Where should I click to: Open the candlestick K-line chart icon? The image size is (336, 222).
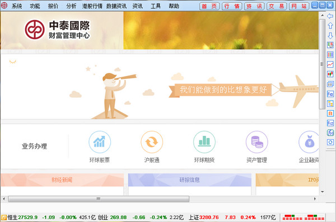pyautogui.click(x=330, y=74)
